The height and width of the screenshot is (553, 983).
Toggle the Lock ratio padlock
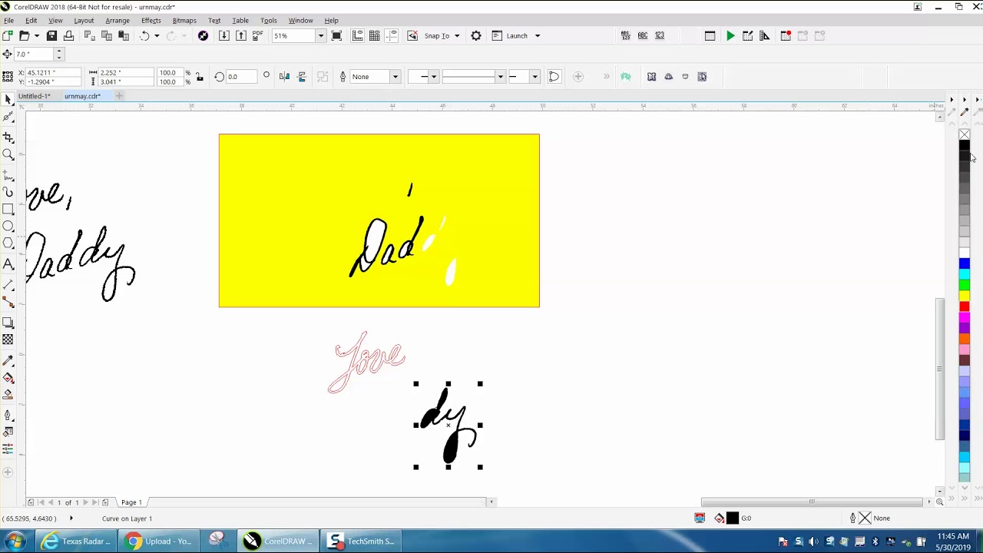200,76
